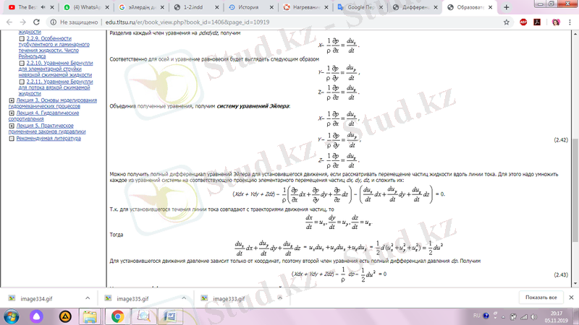Open section 2.2.11 Уравнение Бернулли для потока
The height and width of the screenshot is (325, 579).
(x=56, y=87)
